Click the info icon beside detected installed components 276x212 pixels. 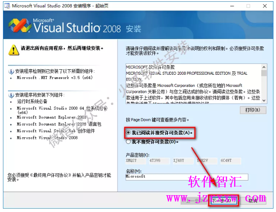tap(11, 71)
